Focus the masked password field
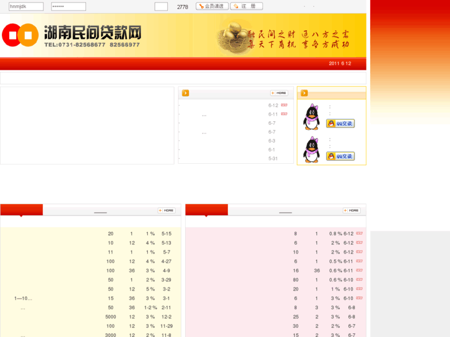 pos(68,6)
